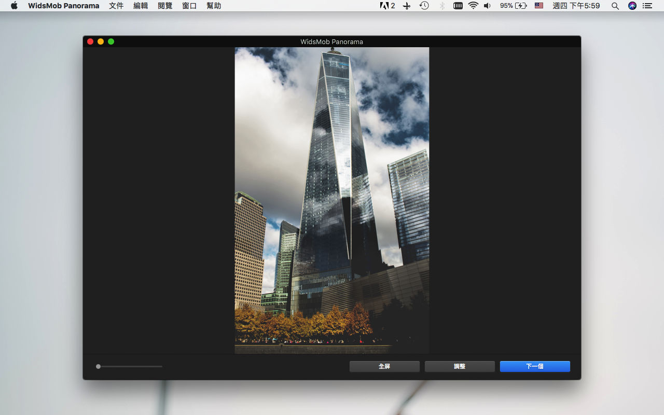Image resolution: width=664 pixels, height=415 pixels.
Task: Open the 閱覽 menu
Action: 165,6
